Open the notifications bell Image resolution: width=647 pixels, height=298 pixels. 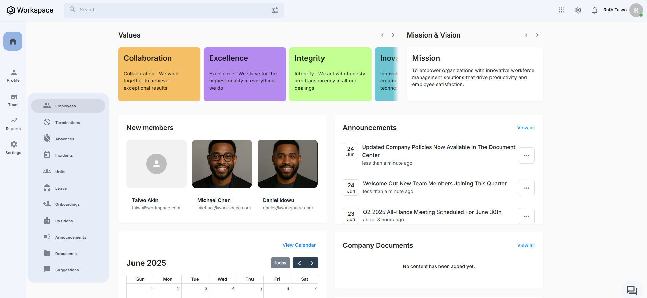tap(594, 10)
